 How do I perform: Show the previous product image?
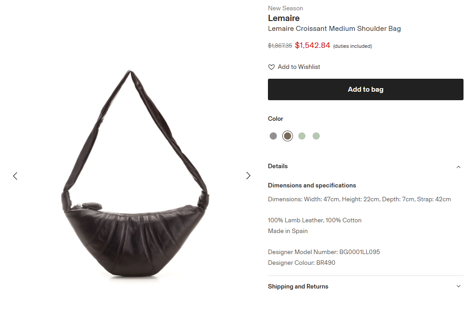tap(15, 176)
